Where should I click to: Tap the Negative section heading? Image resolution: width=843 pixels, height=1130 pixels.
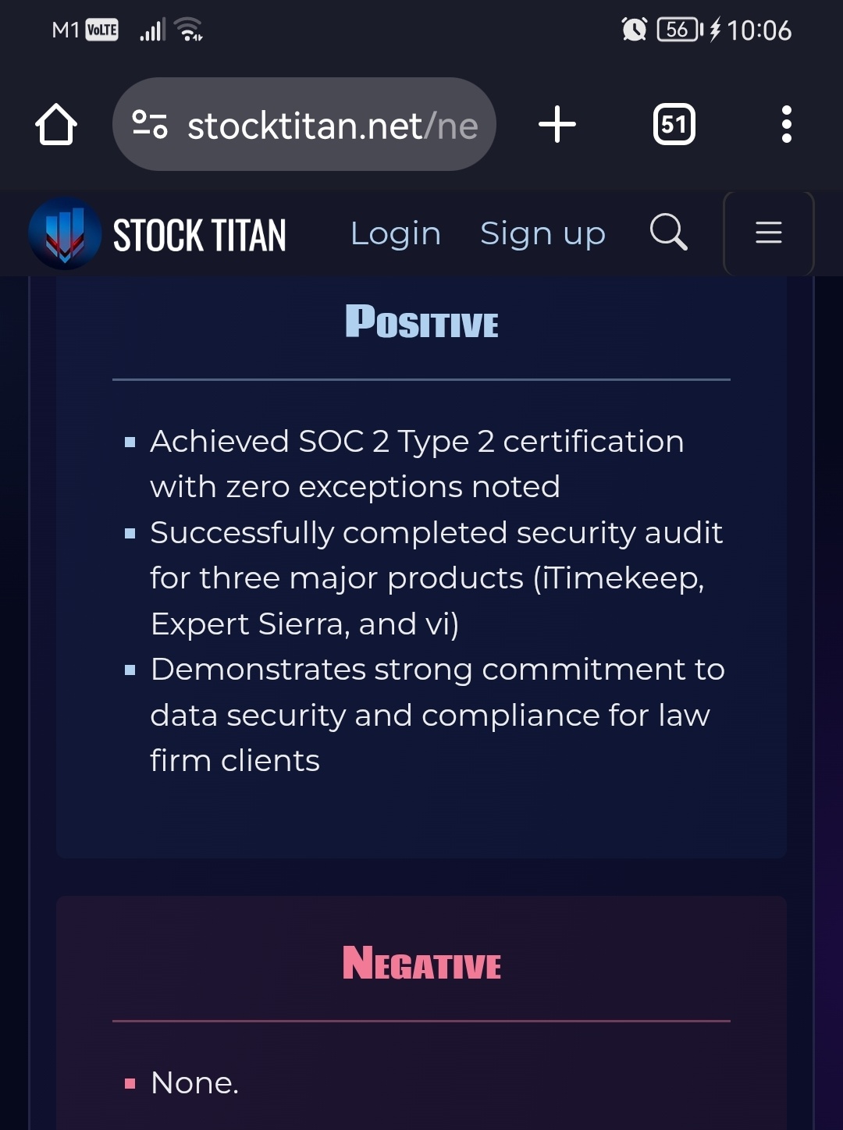[x=421, y=963]
